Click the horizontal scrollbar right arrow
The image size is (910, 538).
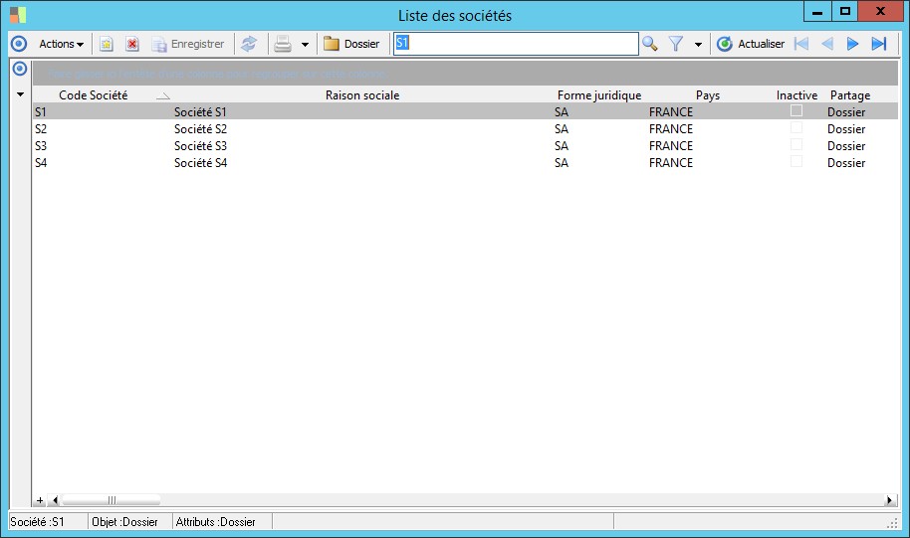[890, 500]
